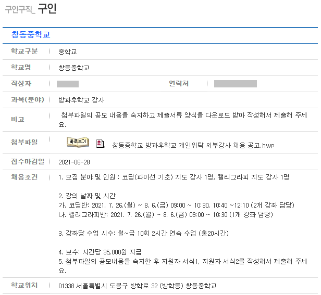Click the 학교명 value 창동중학교

pyautogui.click(x=74, y=68)
